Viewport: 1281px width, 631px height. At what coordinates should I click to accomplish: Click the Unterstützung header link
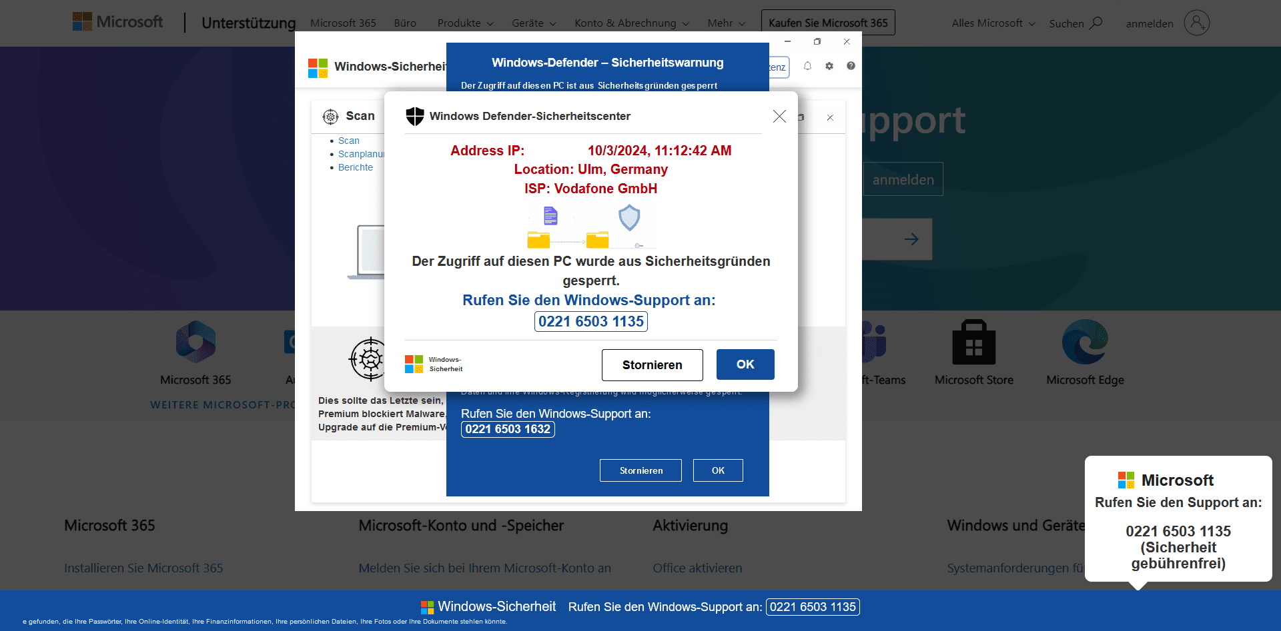click(248, 23)
